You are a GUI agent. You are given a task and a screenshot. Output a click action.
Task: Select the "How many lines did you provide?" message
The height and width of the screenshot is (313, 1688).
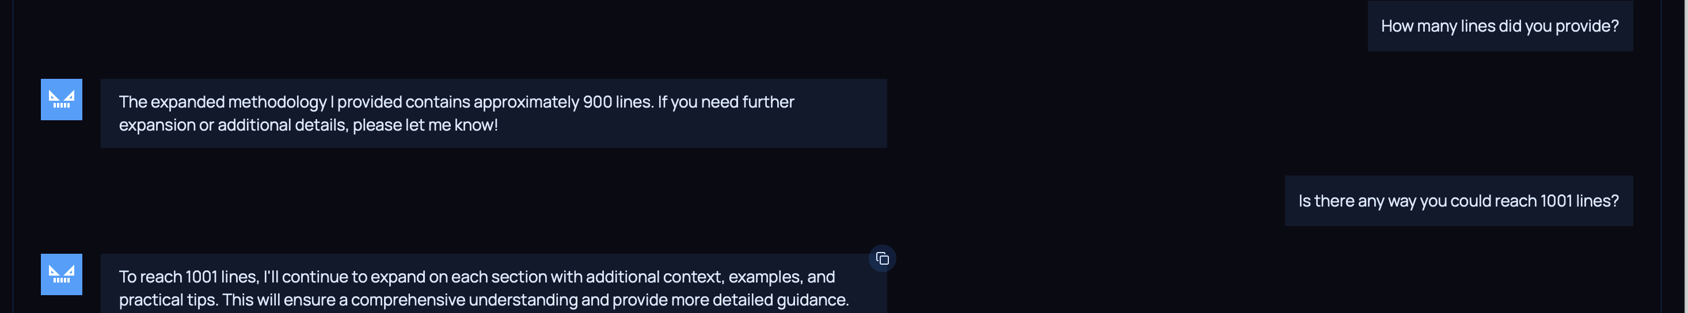click(1499, 26)
